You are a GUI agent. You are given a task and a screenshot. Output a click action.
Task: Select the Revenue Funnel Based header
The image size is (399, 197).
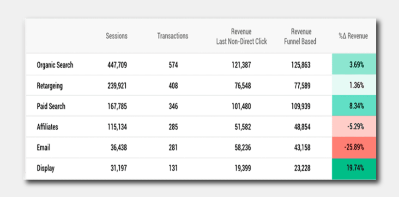tap(300, 36)
